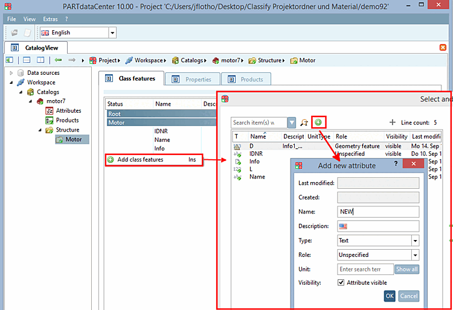The width and height of the screenshot is (453, 310).
Task: Open the search field dropdown arrow
Action: click(292, 122)
